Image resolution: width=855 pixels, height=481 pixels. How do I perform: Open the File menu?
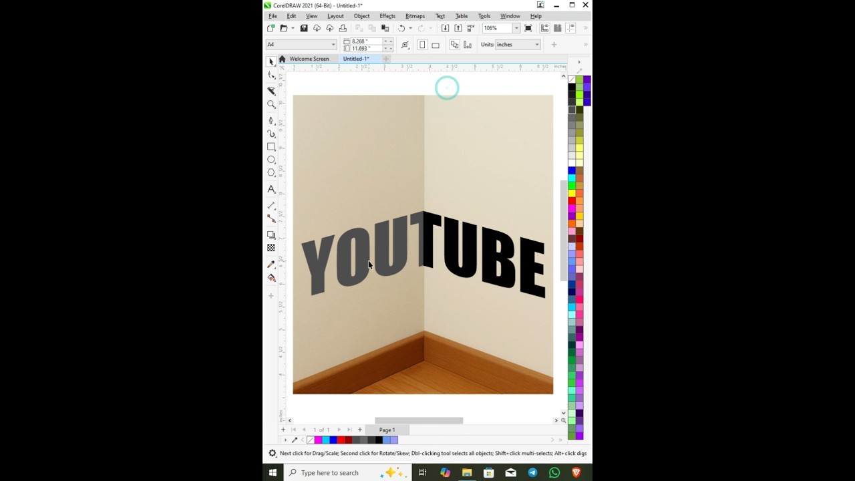tap(273, 16)
